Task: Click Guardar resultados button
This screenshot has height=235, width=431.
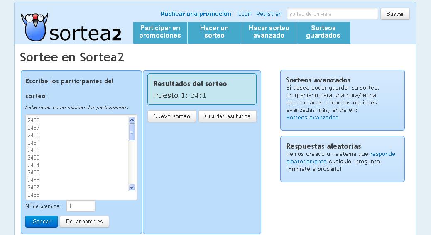Action: click(228, 116)
